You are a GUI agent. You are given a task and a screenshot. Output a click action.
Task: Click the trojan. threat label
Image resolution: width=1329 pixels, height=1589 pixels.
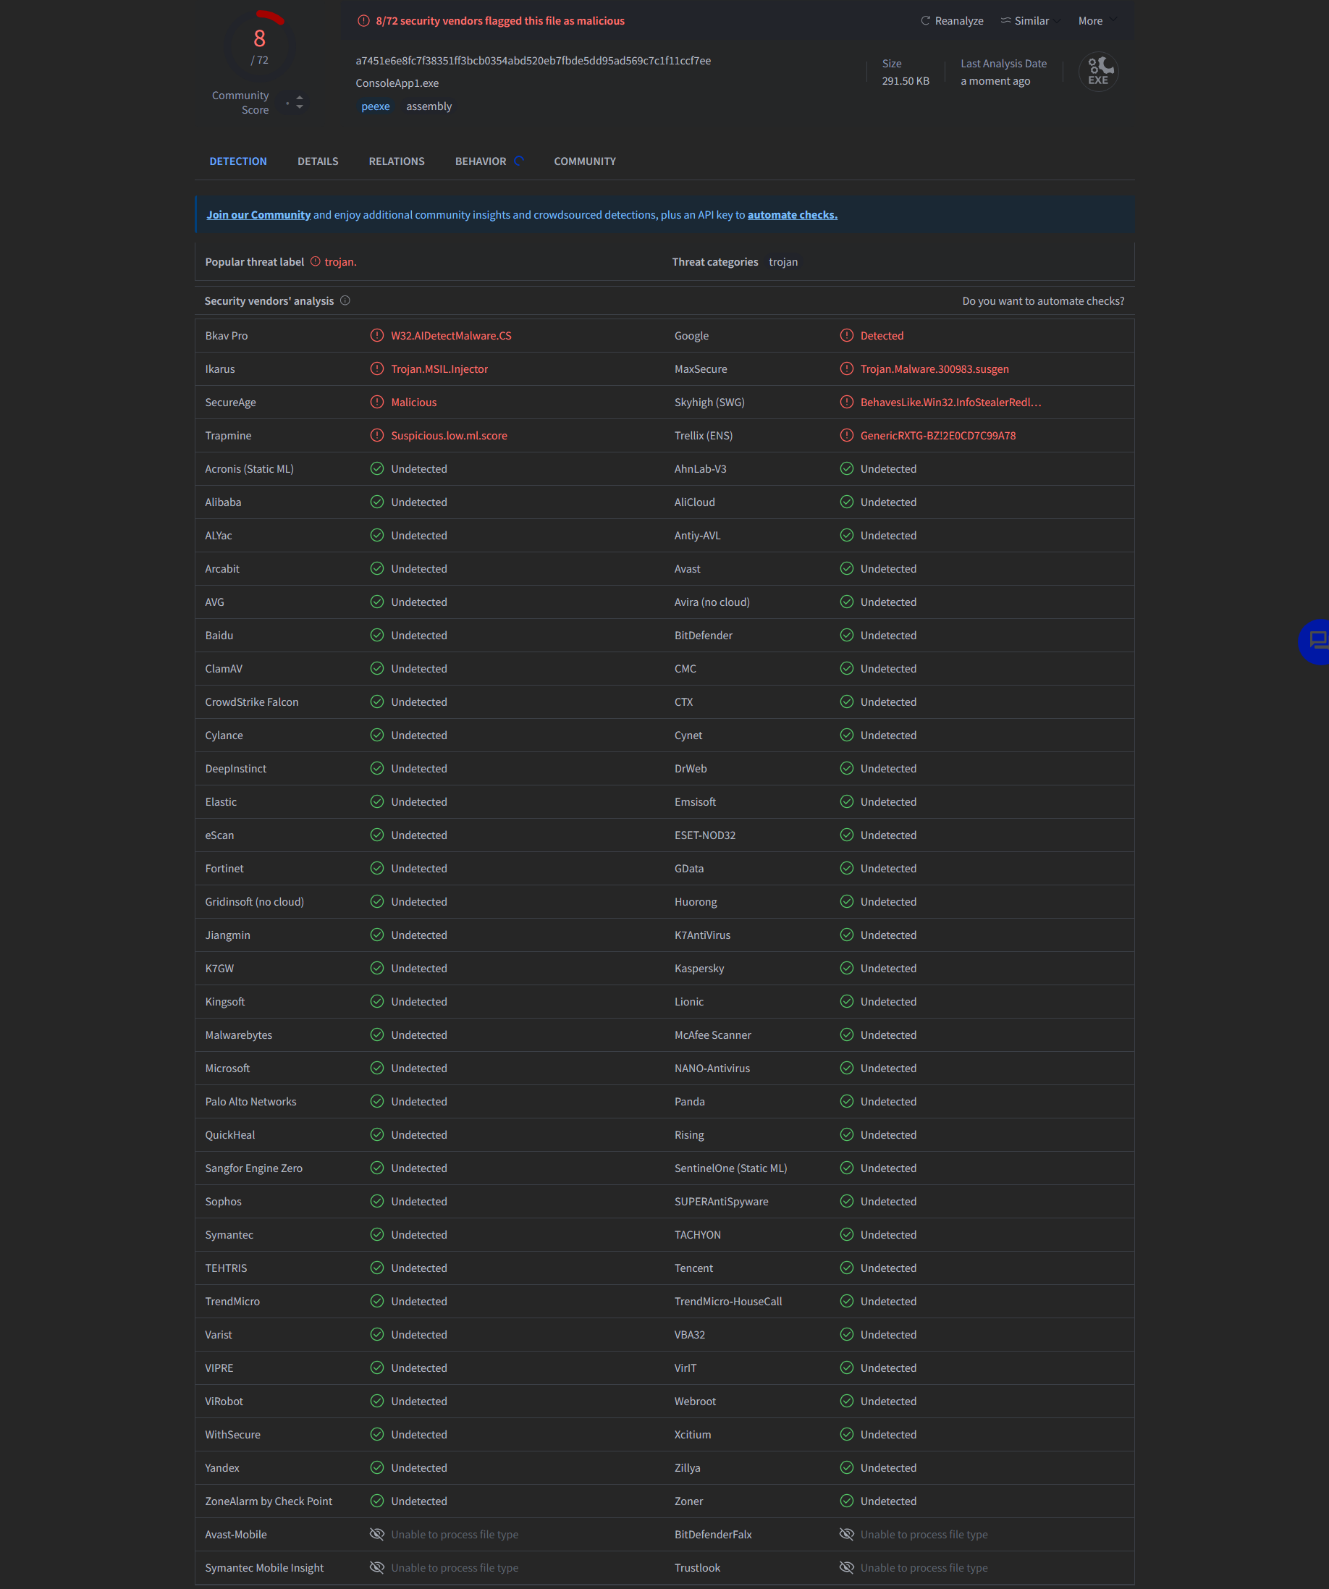click(x=340, y=262)
